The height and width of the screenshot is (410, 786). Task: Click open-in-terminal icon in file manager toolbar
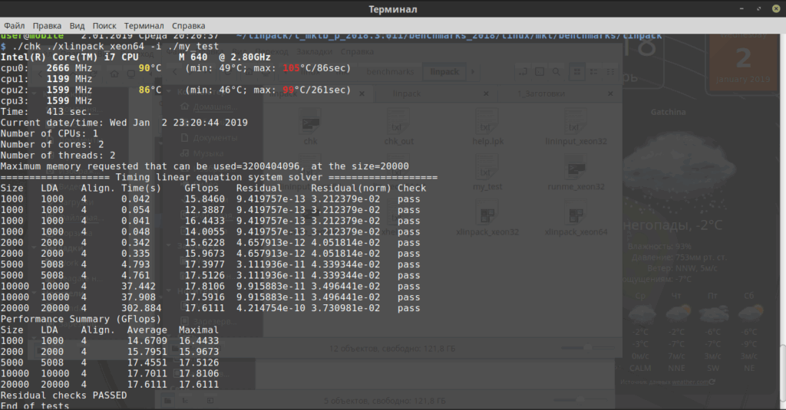click(x=540, y=71)
